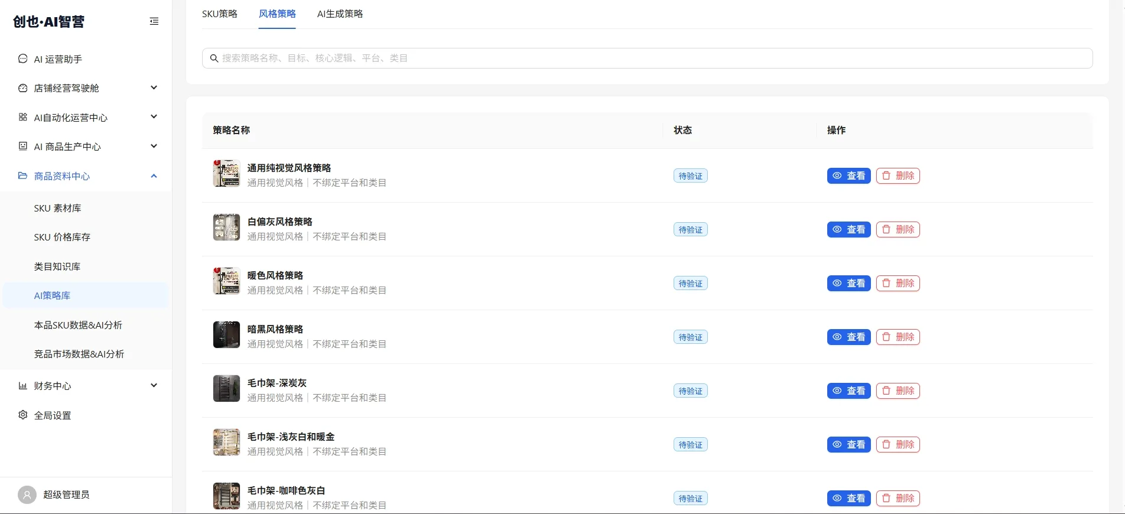Collapse 商品资料中心 chevron

pos(154,175)
